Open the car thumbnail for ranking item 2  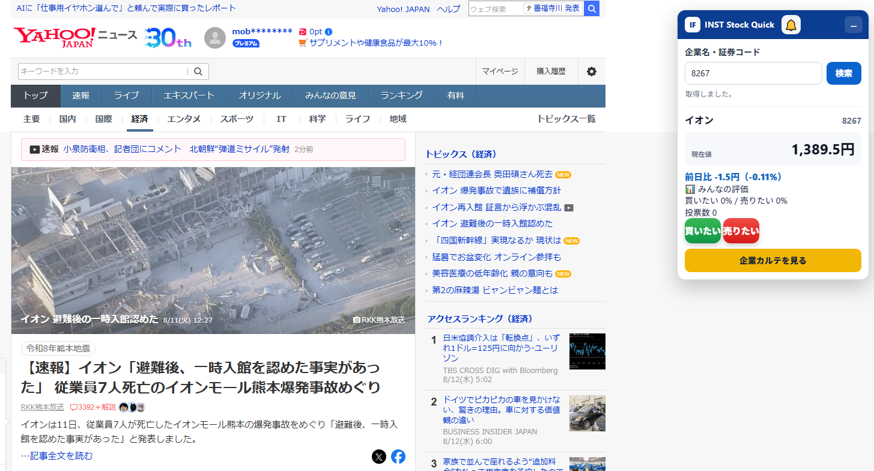[x=587, y=413]
